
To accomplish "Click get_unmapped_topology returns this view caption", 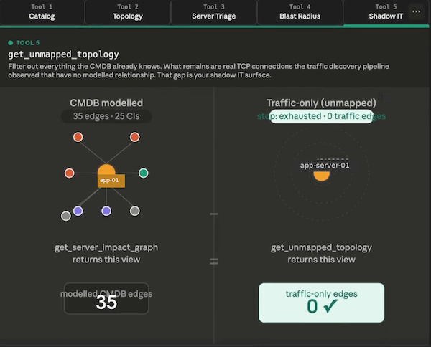I will [321, 254].
